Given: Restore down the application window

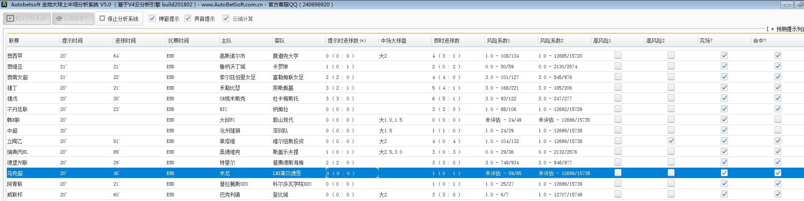Looking at the screenshot, I should click(x=799, y=5).
